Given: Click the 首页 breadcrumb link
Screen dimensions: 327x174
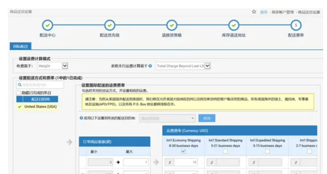Looking at the screenshot, I should click(x=264, y=12).
